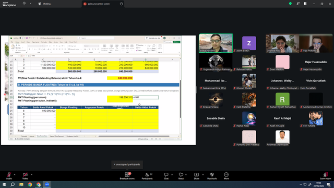Select aditya.novanto's video thumbnail
This screenshot has width=334, height=188.
coord(216,43)
